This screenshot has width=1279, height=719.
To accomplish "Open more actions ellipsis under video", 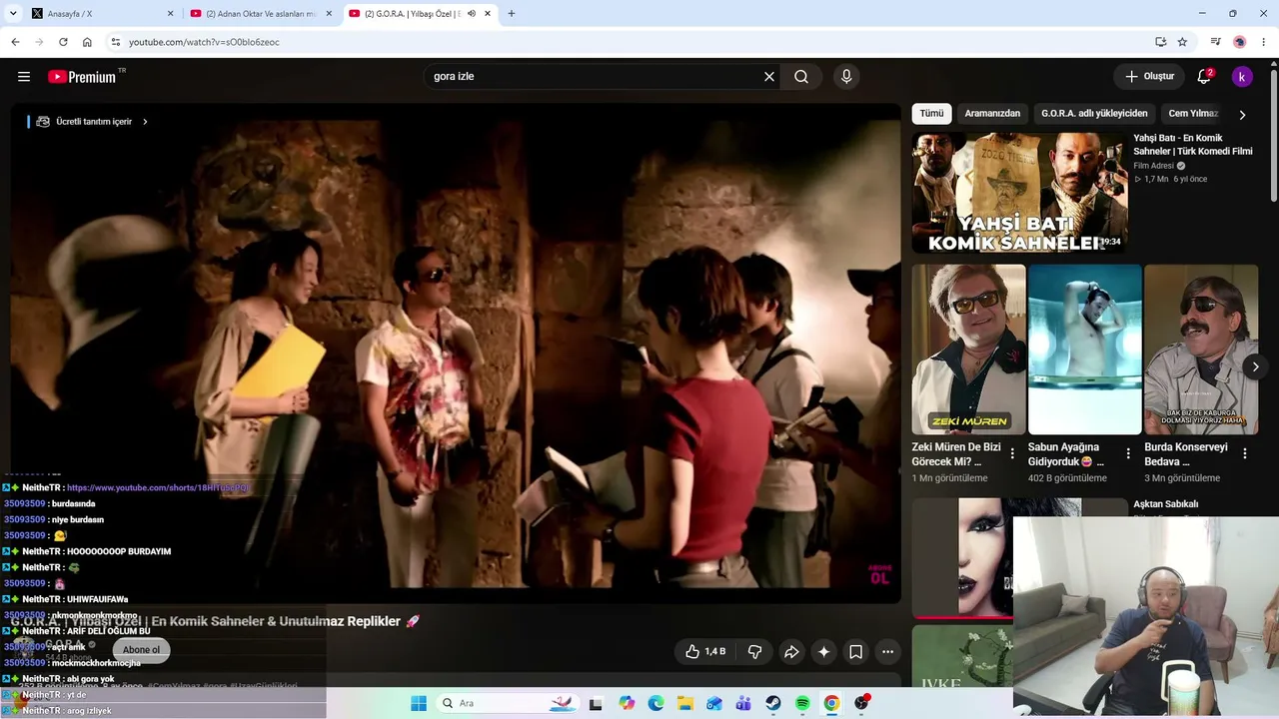I will pyautogui.click(x=887, y=652).
